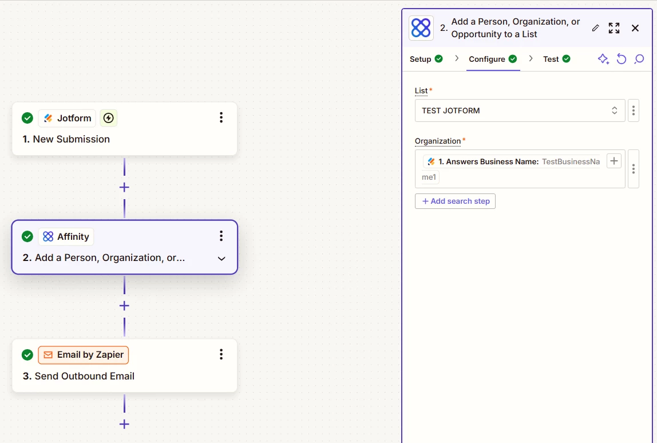Screen dimensions: 657x443
Task: Click the Answers Business Name pill
Action: pos(512,162)
